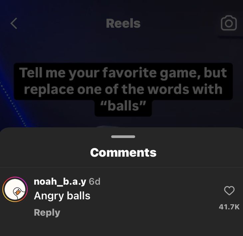Tap the 6d timestamp on the comment
Image resolution: width=243 pixels, height=236 pixels.
pos(95,181)
